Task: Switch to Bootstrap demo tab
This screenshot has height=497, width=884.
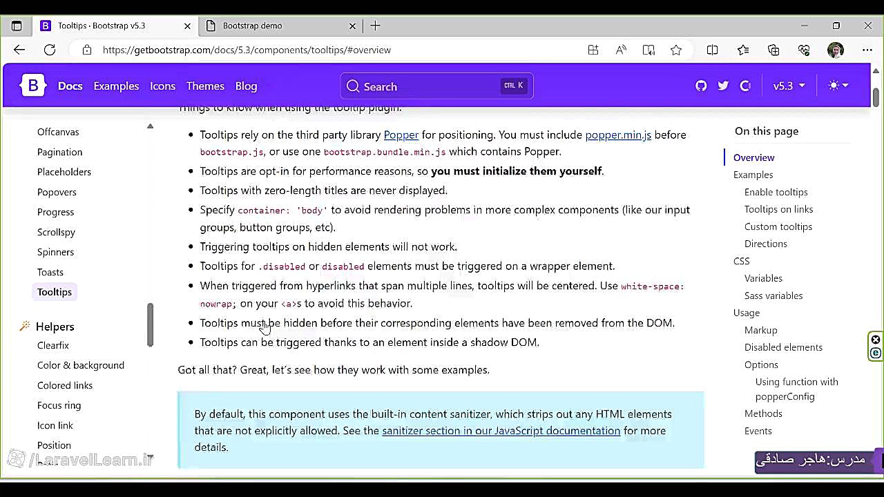Action: tap(281, 26)
